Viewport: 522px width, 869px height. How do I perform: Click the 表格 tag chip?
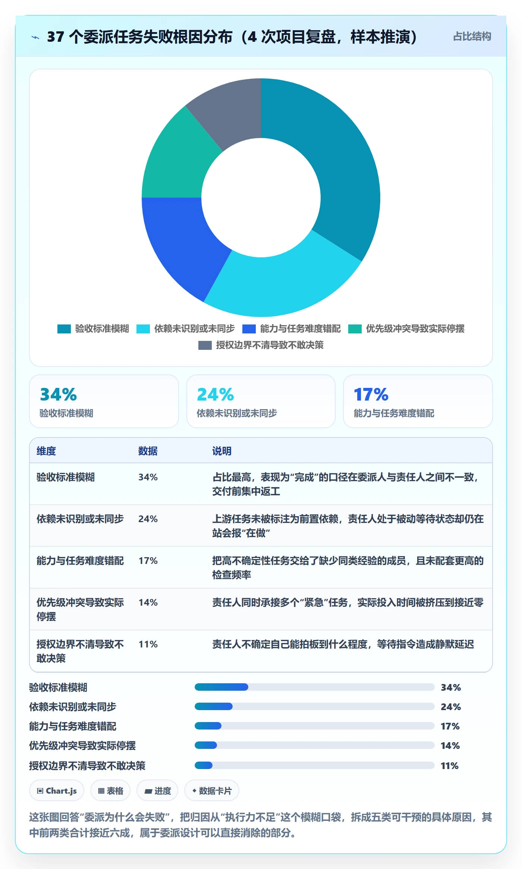pos(110,791)
